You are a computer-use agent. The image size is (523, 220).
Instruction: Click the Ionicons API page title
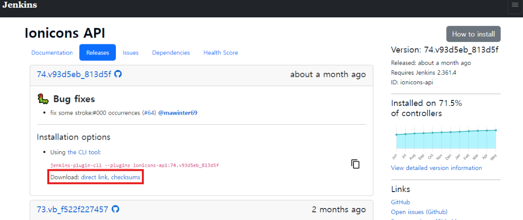[65, 33]
